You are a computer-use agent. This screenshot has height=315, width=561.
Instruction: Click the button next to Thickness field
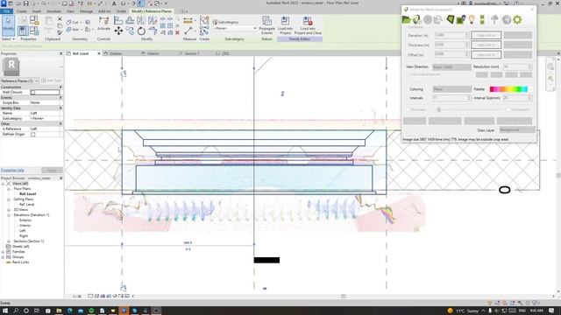click(486, 45)
